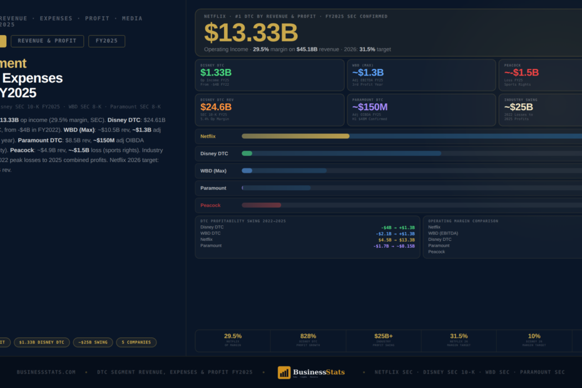Click the -$1.7B → ~$0.15B Paramount swing value
This screenshot has height=388, width=582.
click(394, 246)
